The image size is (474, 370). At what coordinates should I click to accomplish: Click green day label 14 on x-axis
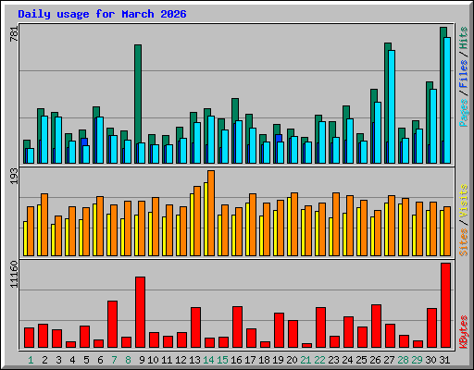coord(208,360)
